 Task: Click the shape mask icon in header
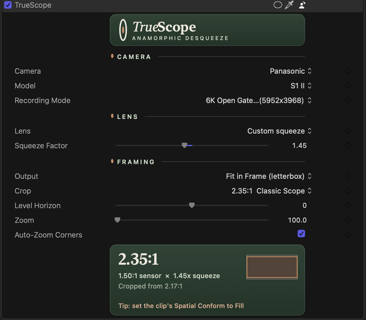click(x=278, y=5)
